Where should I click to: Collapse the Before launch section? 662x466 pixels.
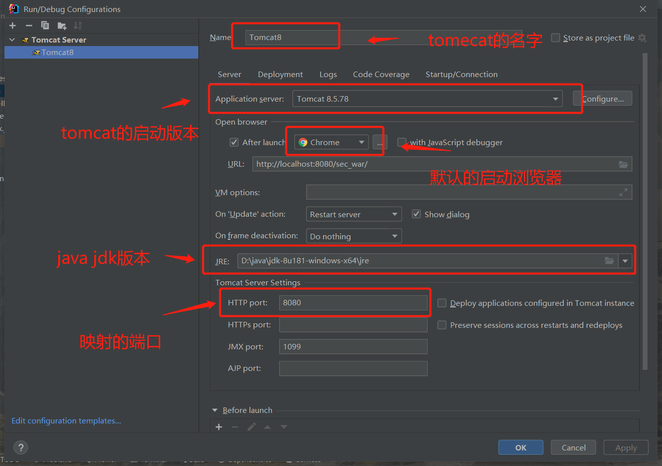click(215, 410)
